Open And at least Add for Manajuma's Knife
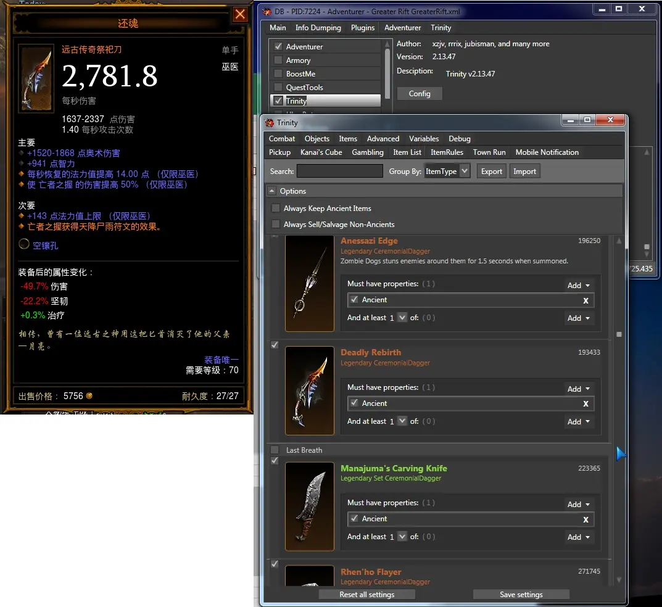The image size is (662, 607). [578, 537]
